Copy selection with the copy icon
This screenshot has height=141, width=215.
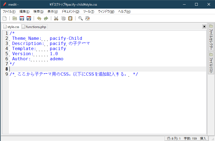pyautogui.click(x=63, y=18)
